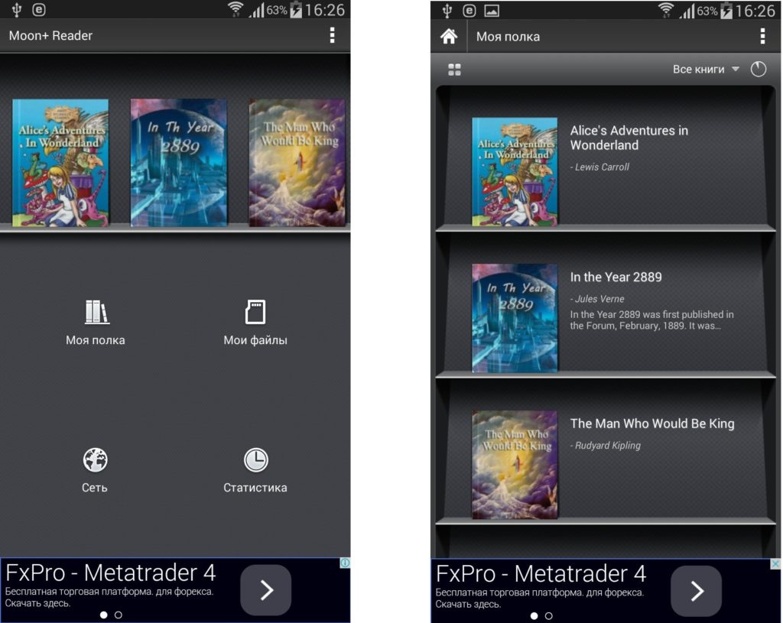Expand the Все книги filter dropdown

(x=706, y=70)
